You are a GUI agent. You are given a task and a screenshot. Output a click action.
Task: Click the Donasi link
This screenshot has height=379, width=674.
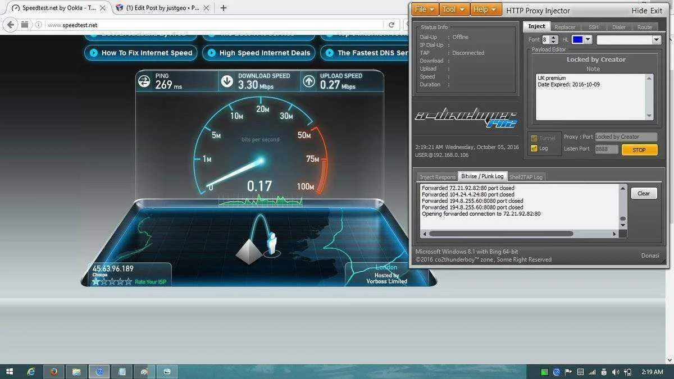pyautogui.click(x=650, y=255)
